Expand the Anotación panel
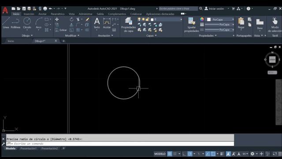This screenshot has height=159, width=282. (x=105, y=35)
